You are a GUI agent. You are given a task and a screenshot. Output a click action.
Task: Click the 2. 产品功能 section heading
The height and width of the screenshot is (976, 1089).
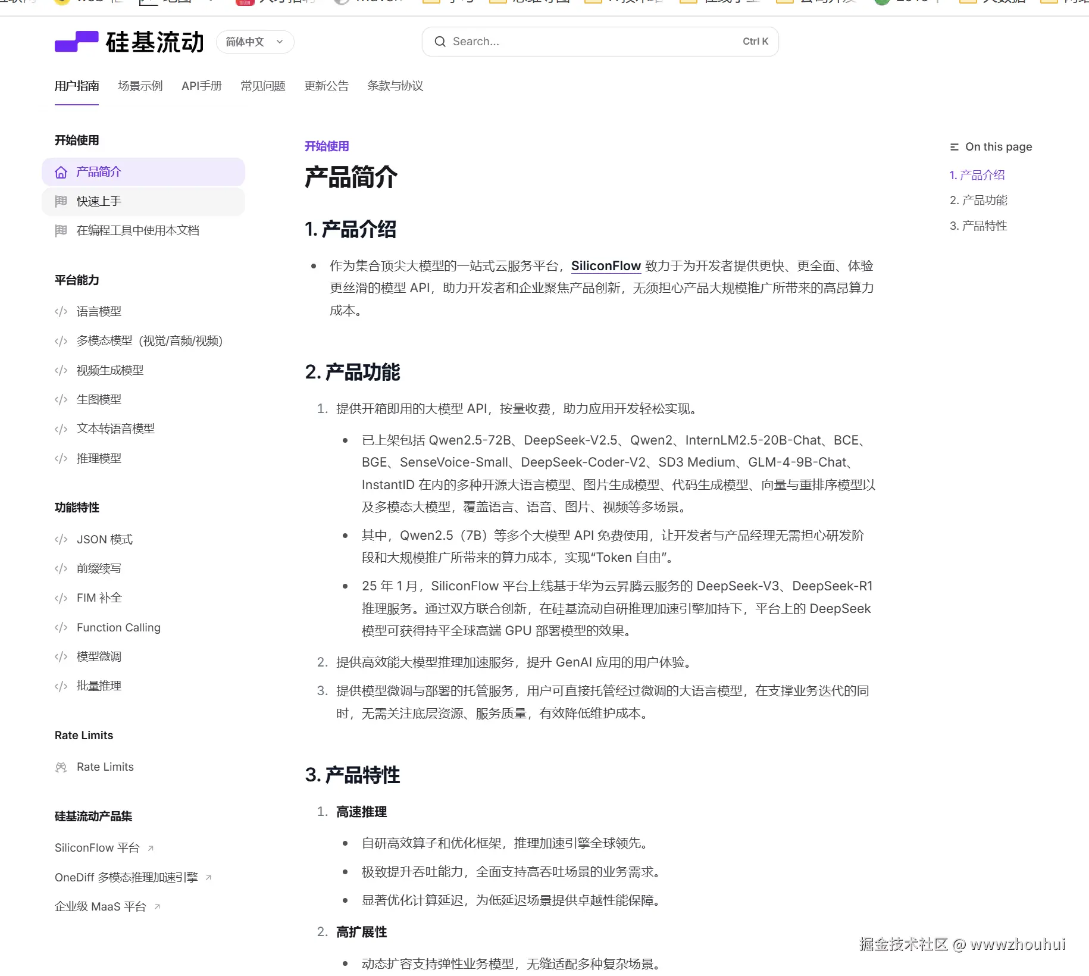click(x=352, y=373)
